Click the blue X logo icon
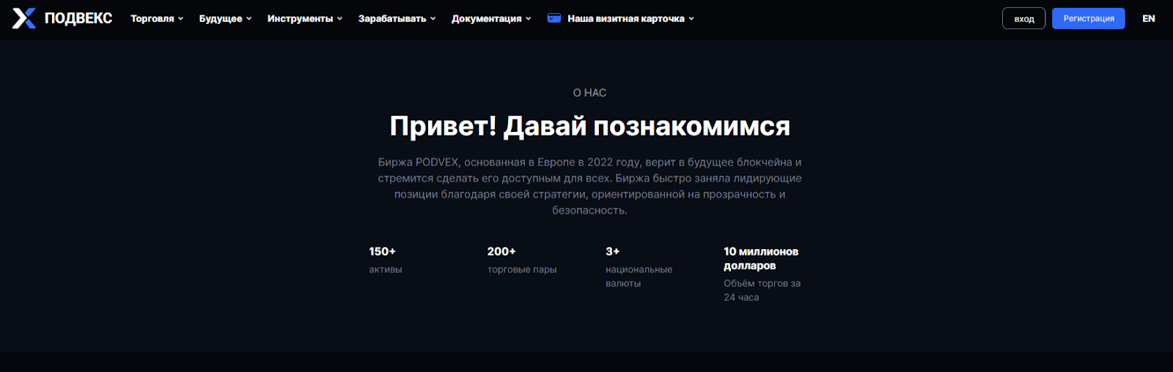 point(23,18)
